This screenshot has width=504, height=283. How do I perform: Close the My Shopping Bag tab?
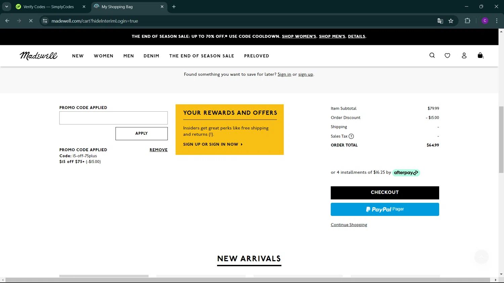click(x=162, y=7)
